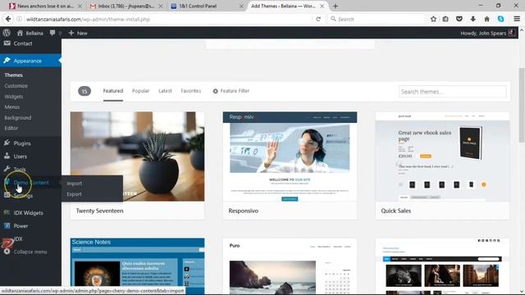
Task: Close the Gmail Inbox tab
Action: click(161, 6)
